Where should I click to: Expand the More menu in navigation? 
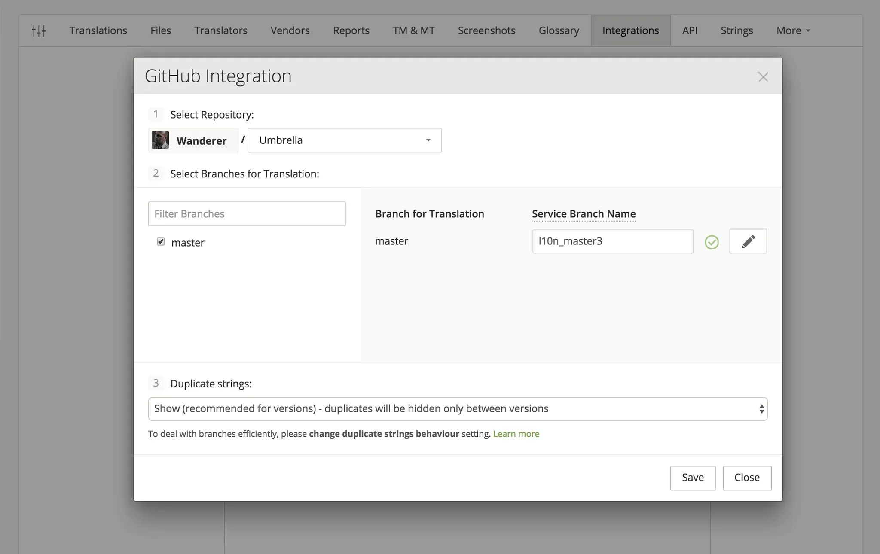click(x=793, y=31)
